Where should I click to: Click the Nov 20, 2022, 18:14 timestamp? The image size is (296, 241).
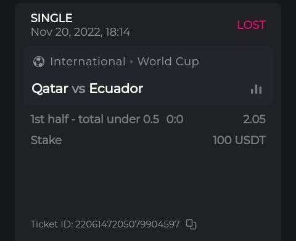(80, 32)
